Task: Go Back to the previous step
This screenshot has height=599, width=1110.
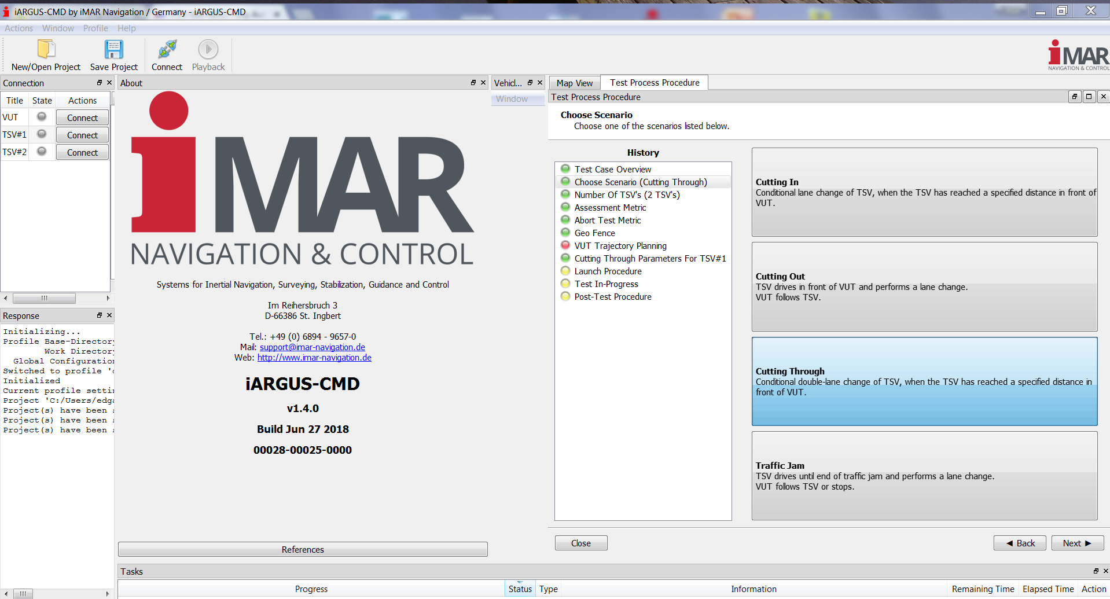Action: pyautogui.click(x=1020, y=543)
